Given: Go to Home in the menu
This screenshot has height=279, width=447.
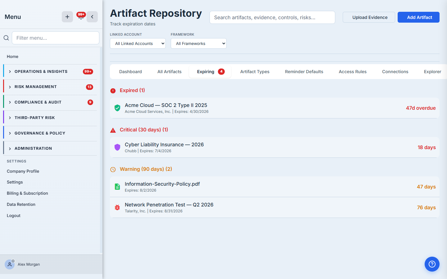Looking at the screenshot, I should [x=12, y=56].
